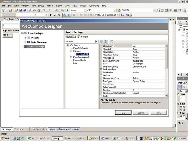The image size is (188, 141).
Task: Click the Save All toolbar icon
Action: click(x=25, y=10)
